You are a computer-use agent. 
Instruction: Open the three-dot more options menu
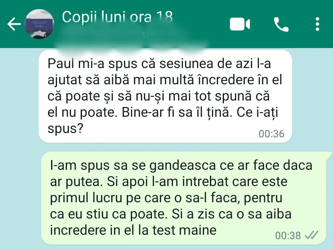317,24
